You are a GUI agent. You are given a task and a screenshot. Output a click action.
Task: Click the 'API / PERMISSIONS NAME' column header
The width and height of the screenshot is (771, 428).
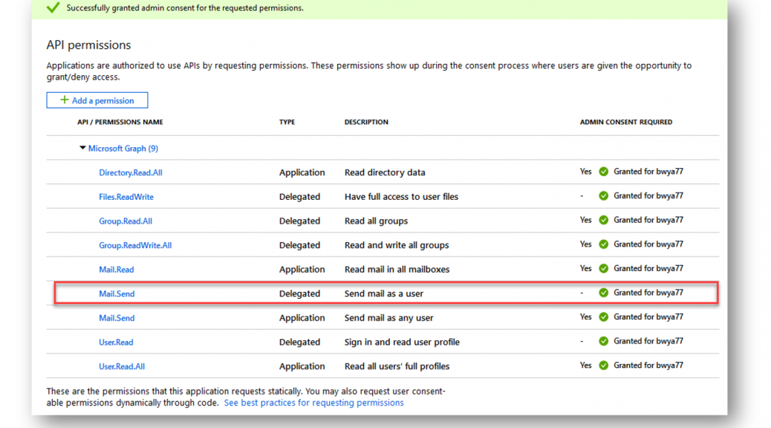(120, 122)
